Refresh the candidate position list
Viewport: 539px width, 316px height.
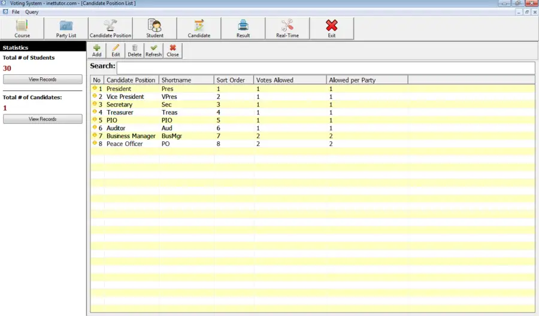click(154, 50)
